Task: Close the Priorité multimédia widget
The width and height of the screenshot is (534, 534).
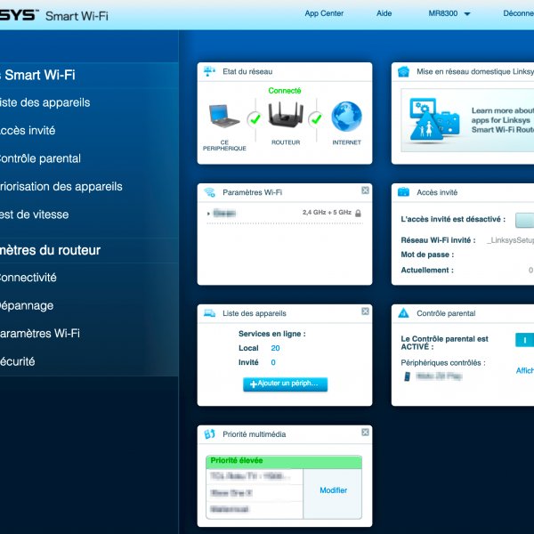Action: [365, 433]
